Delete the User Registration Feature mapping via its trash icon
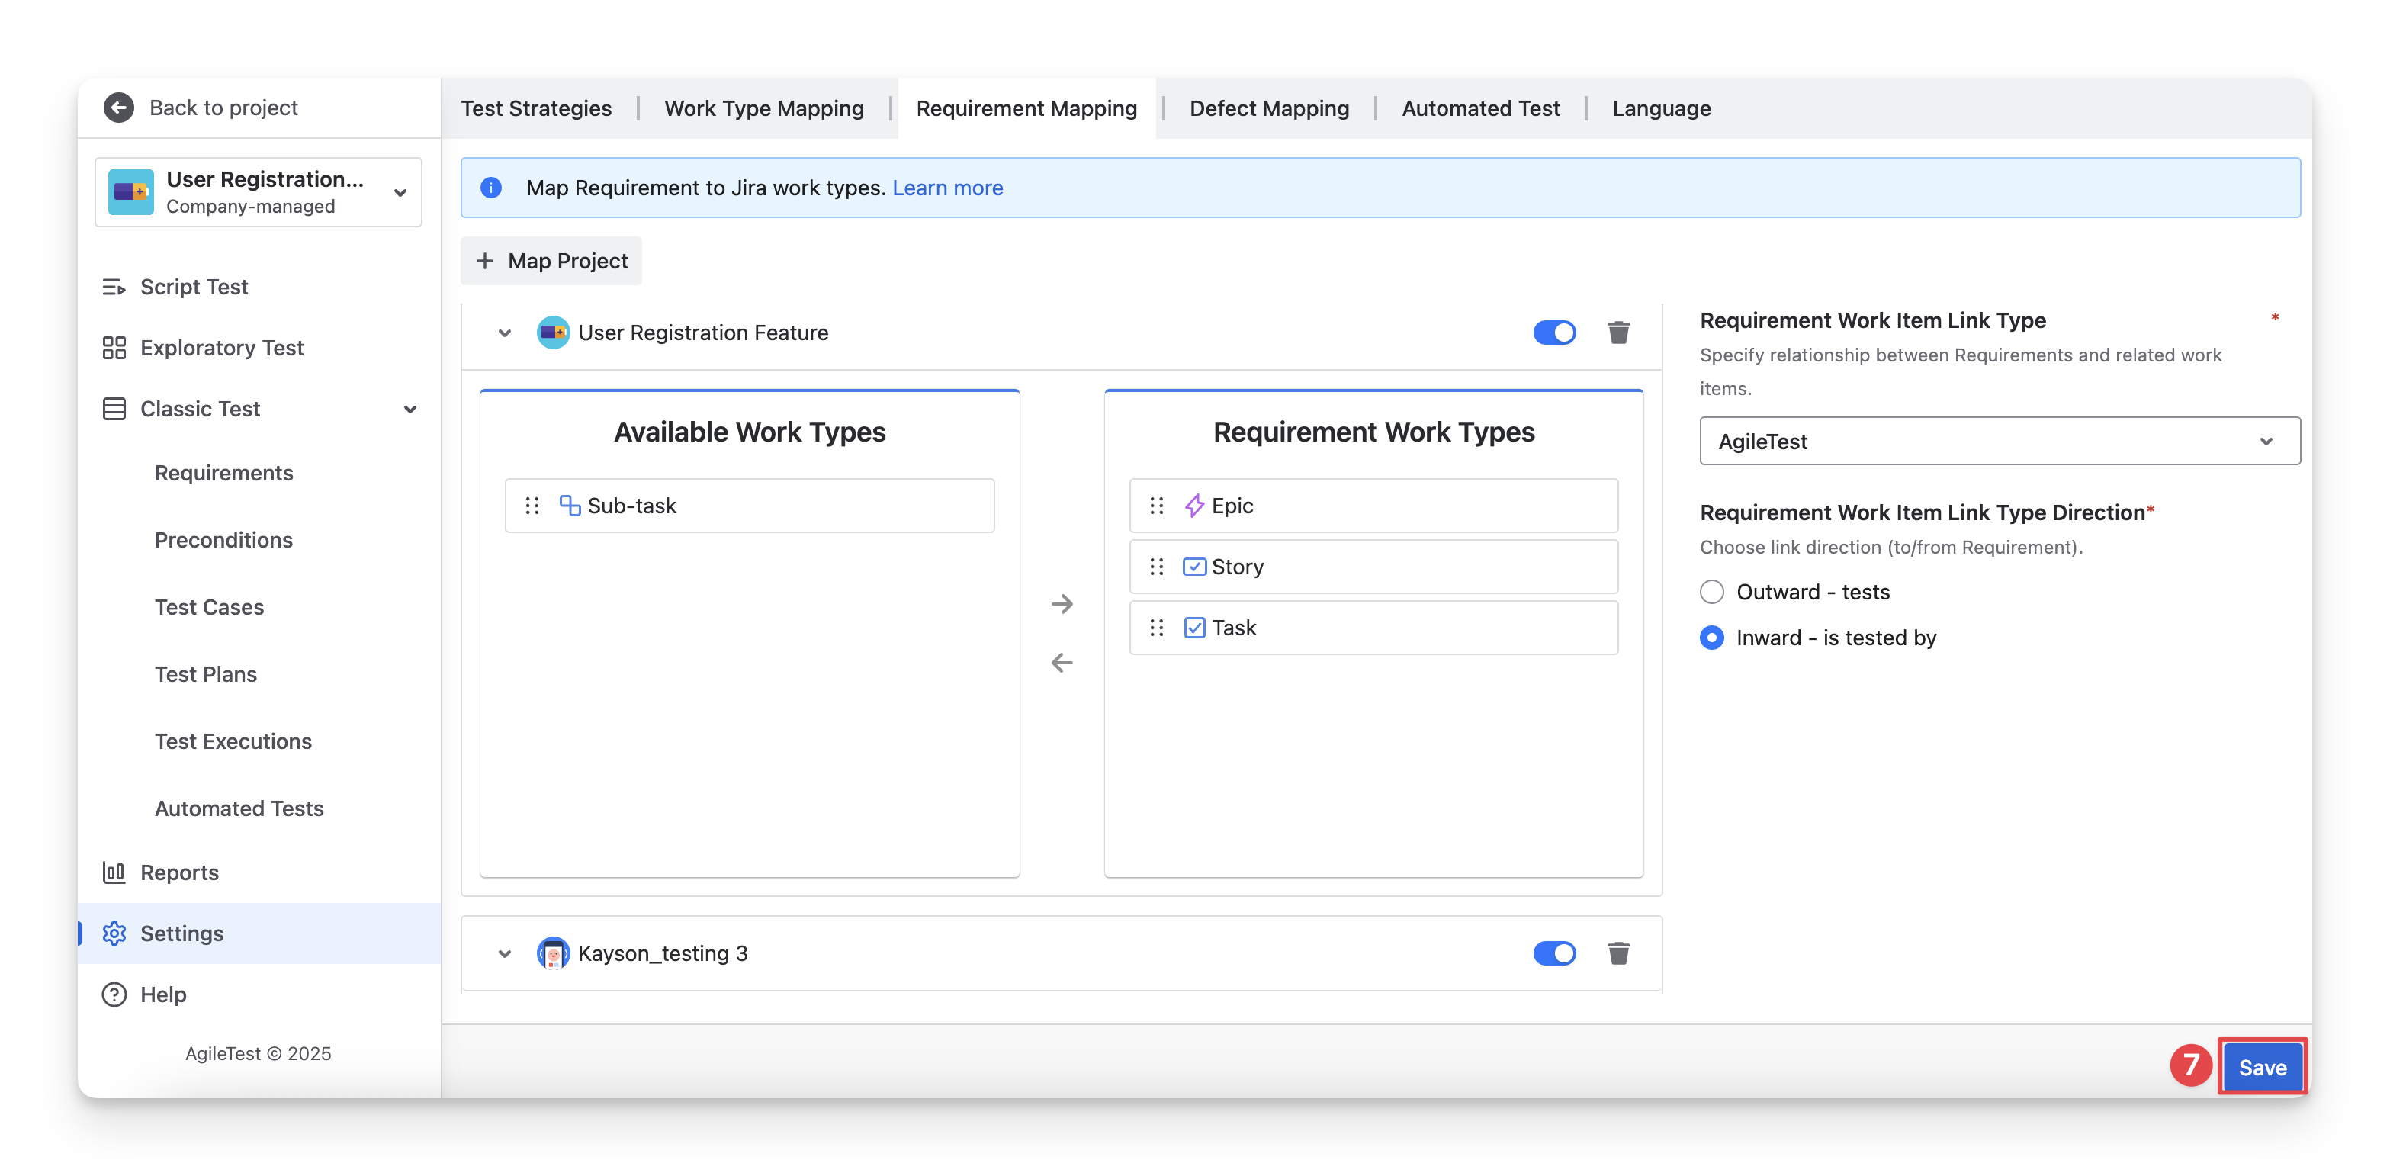 click(x=1618, y=333)
